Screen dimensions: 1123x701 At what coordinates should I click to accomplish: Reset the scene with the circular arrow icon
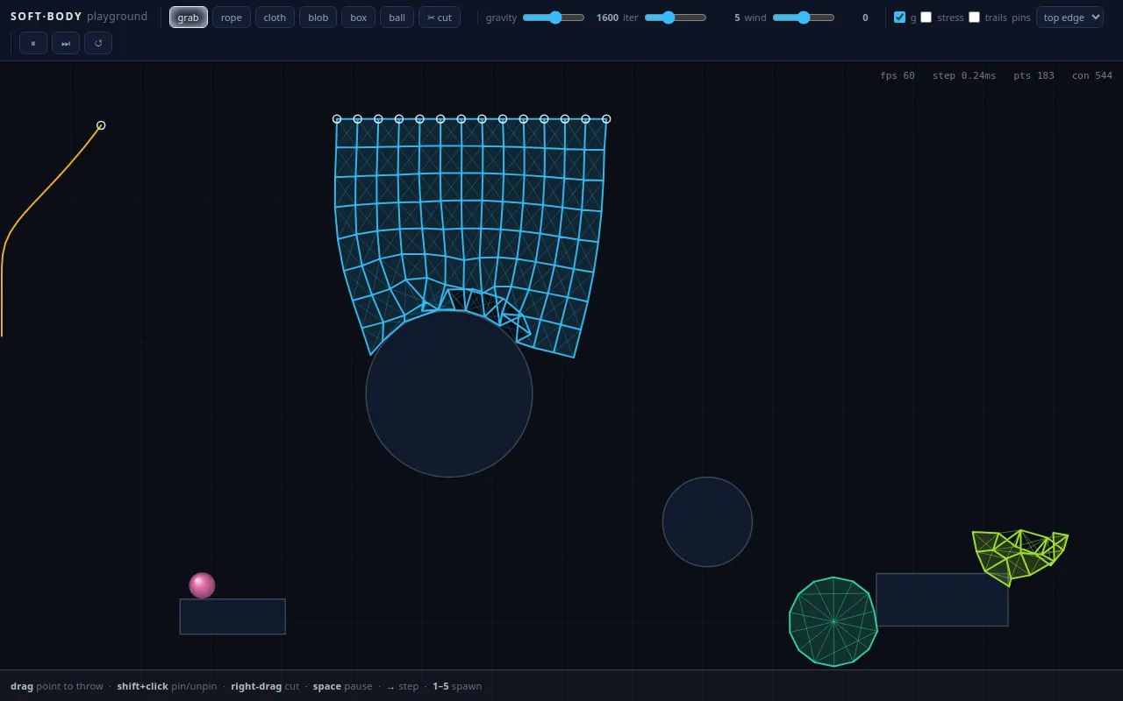tap(98, 43)
